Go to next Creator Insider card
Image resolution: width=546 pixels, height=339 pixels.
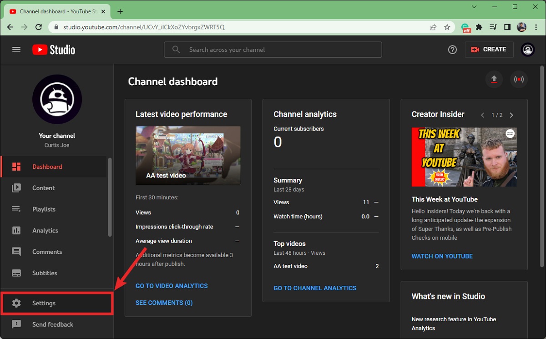[511, 115]
